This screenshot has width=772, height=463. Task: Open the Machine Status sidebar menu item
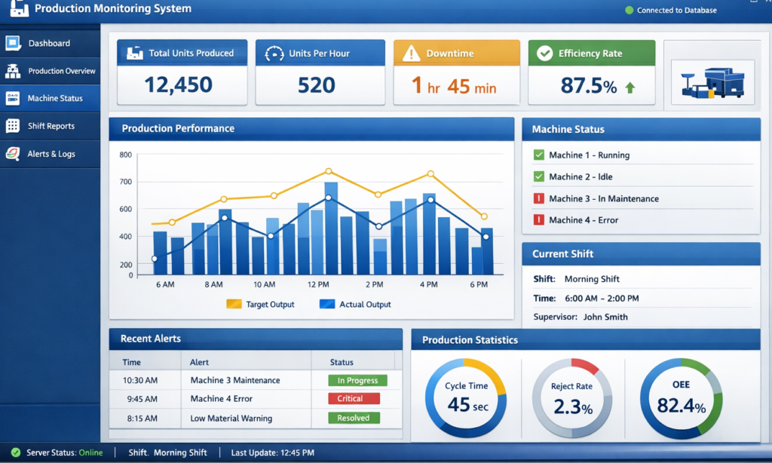tap(54, 99)
